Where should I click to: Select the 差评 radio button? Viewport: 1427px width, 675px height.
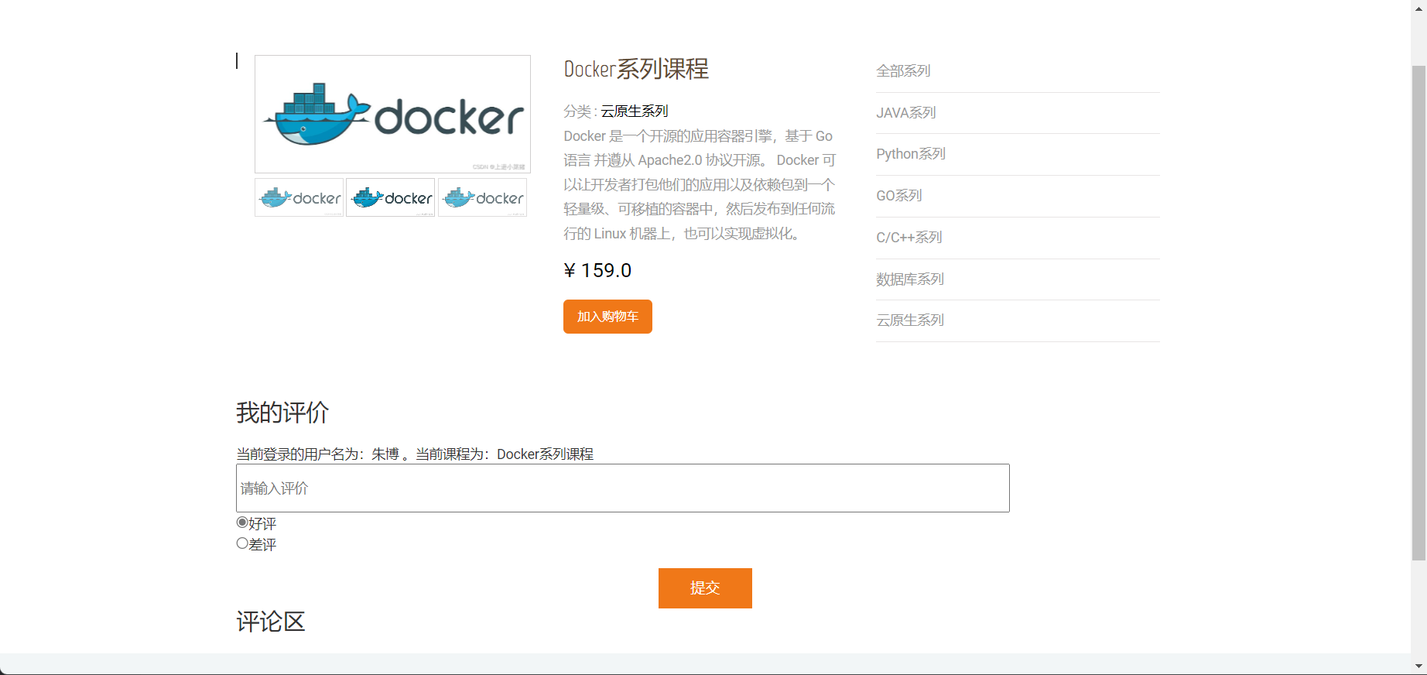click(242, 543)
